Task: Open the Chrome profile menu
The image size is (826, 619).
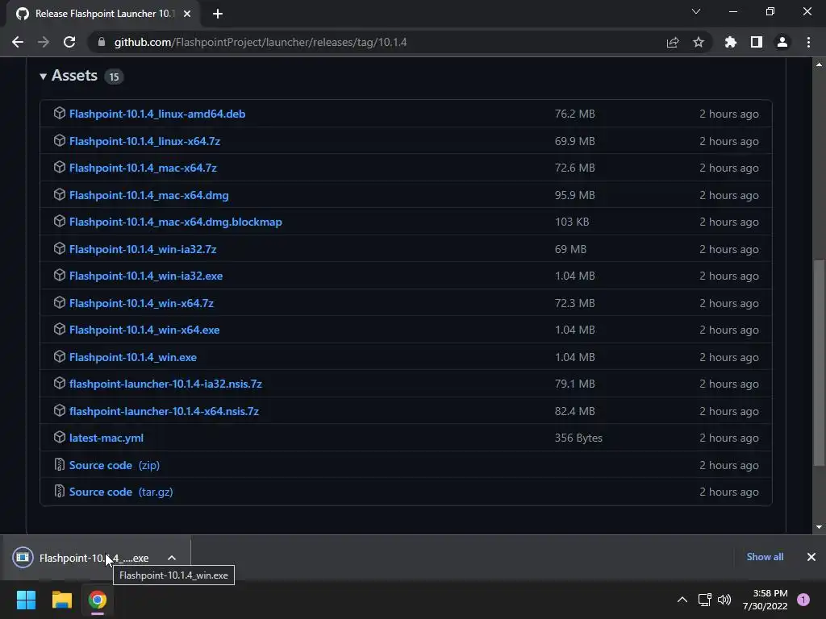Action: 782,42
